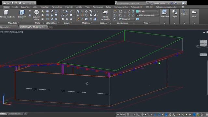Viewport: 208px width, 117px height.
Task: Expand the Sección panel
Action: [x=104, y=23]
